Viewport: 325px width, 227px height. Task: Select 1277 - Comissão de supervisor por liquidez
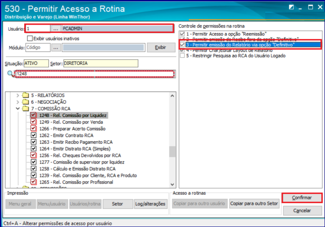point(82,162)
